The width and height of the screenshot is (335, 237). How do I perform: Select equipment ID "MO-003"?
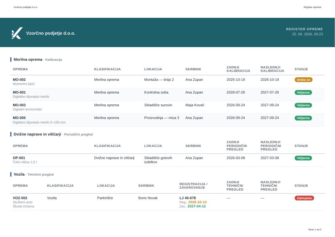pos(19,105)
